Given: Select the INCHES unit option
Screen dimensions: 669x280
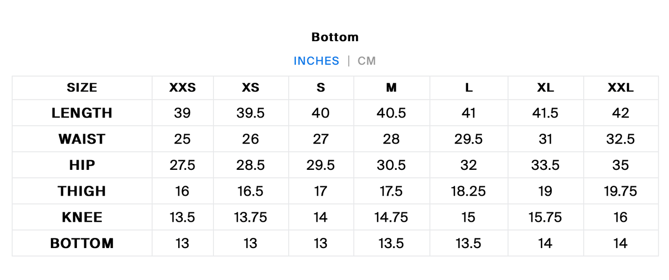Looking at the screenshot, I should (x=317, y=61).
